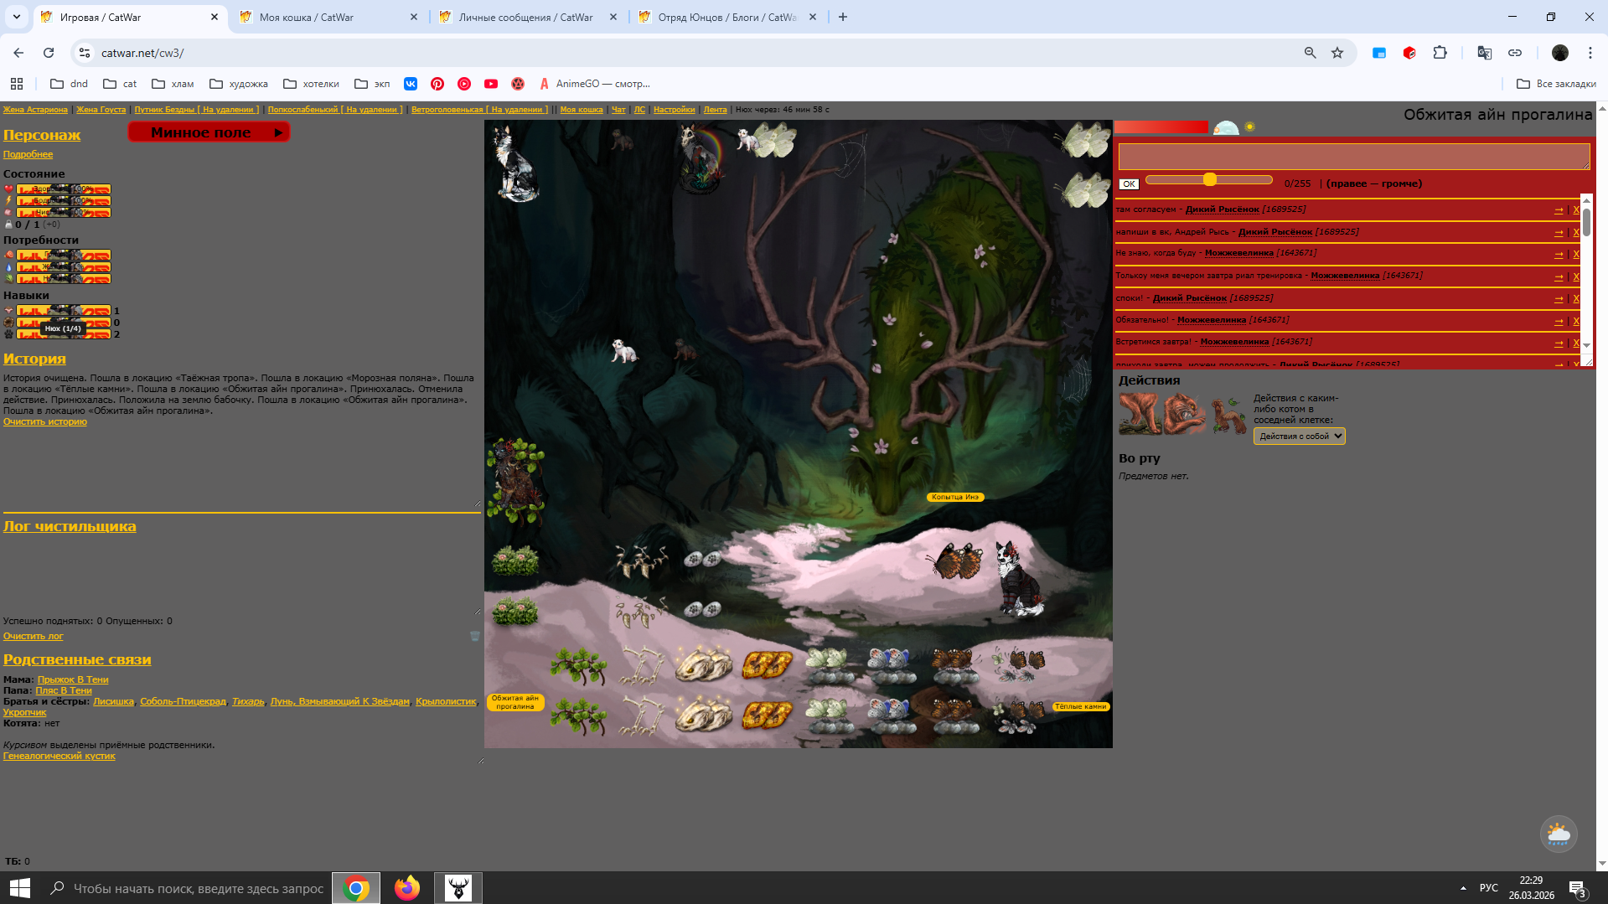Click the 'Очистить историю' link
Image resolution: width=1608 pixels, height=904 pixels.
pos(45,422)
